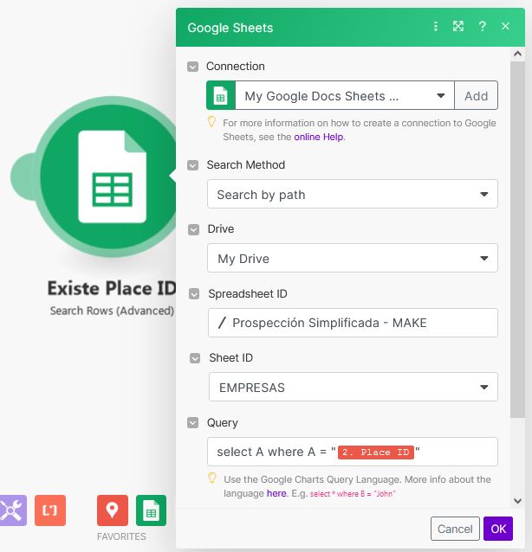Viewport: 532px width, 552px height.
Task: Click the small Google Sheets favorites icon
Action: (x=151, y=510)
